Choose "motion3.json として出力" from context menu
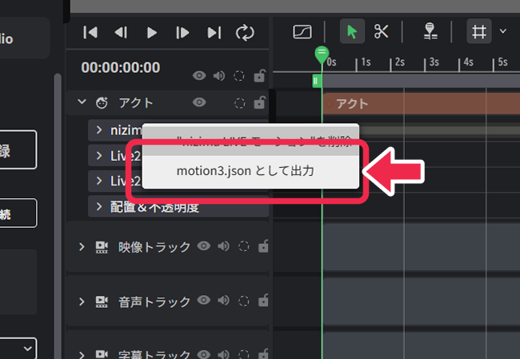 [245, 171]
